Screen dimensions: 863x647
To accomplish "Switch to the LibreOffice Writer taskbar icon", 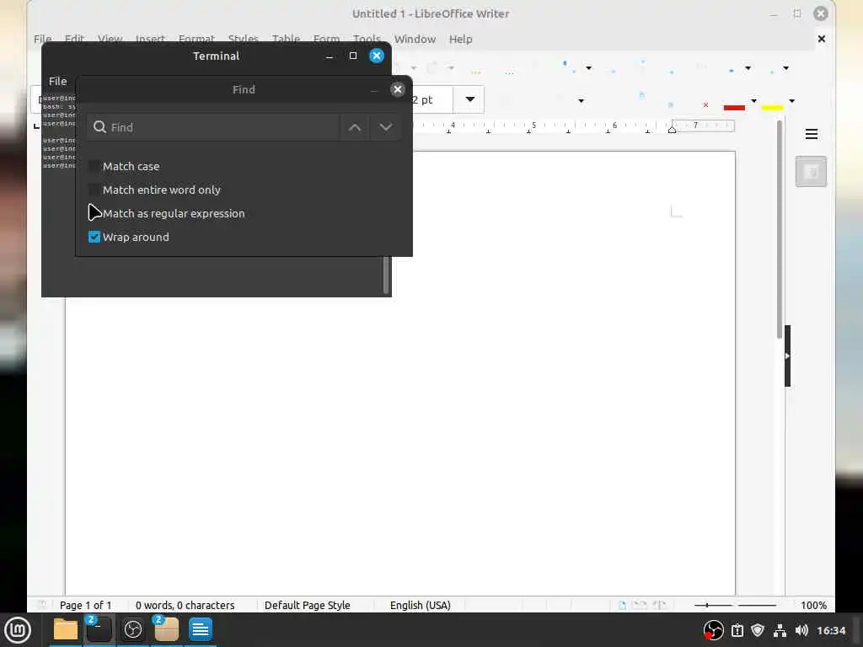I will click(x=201, y=629).
